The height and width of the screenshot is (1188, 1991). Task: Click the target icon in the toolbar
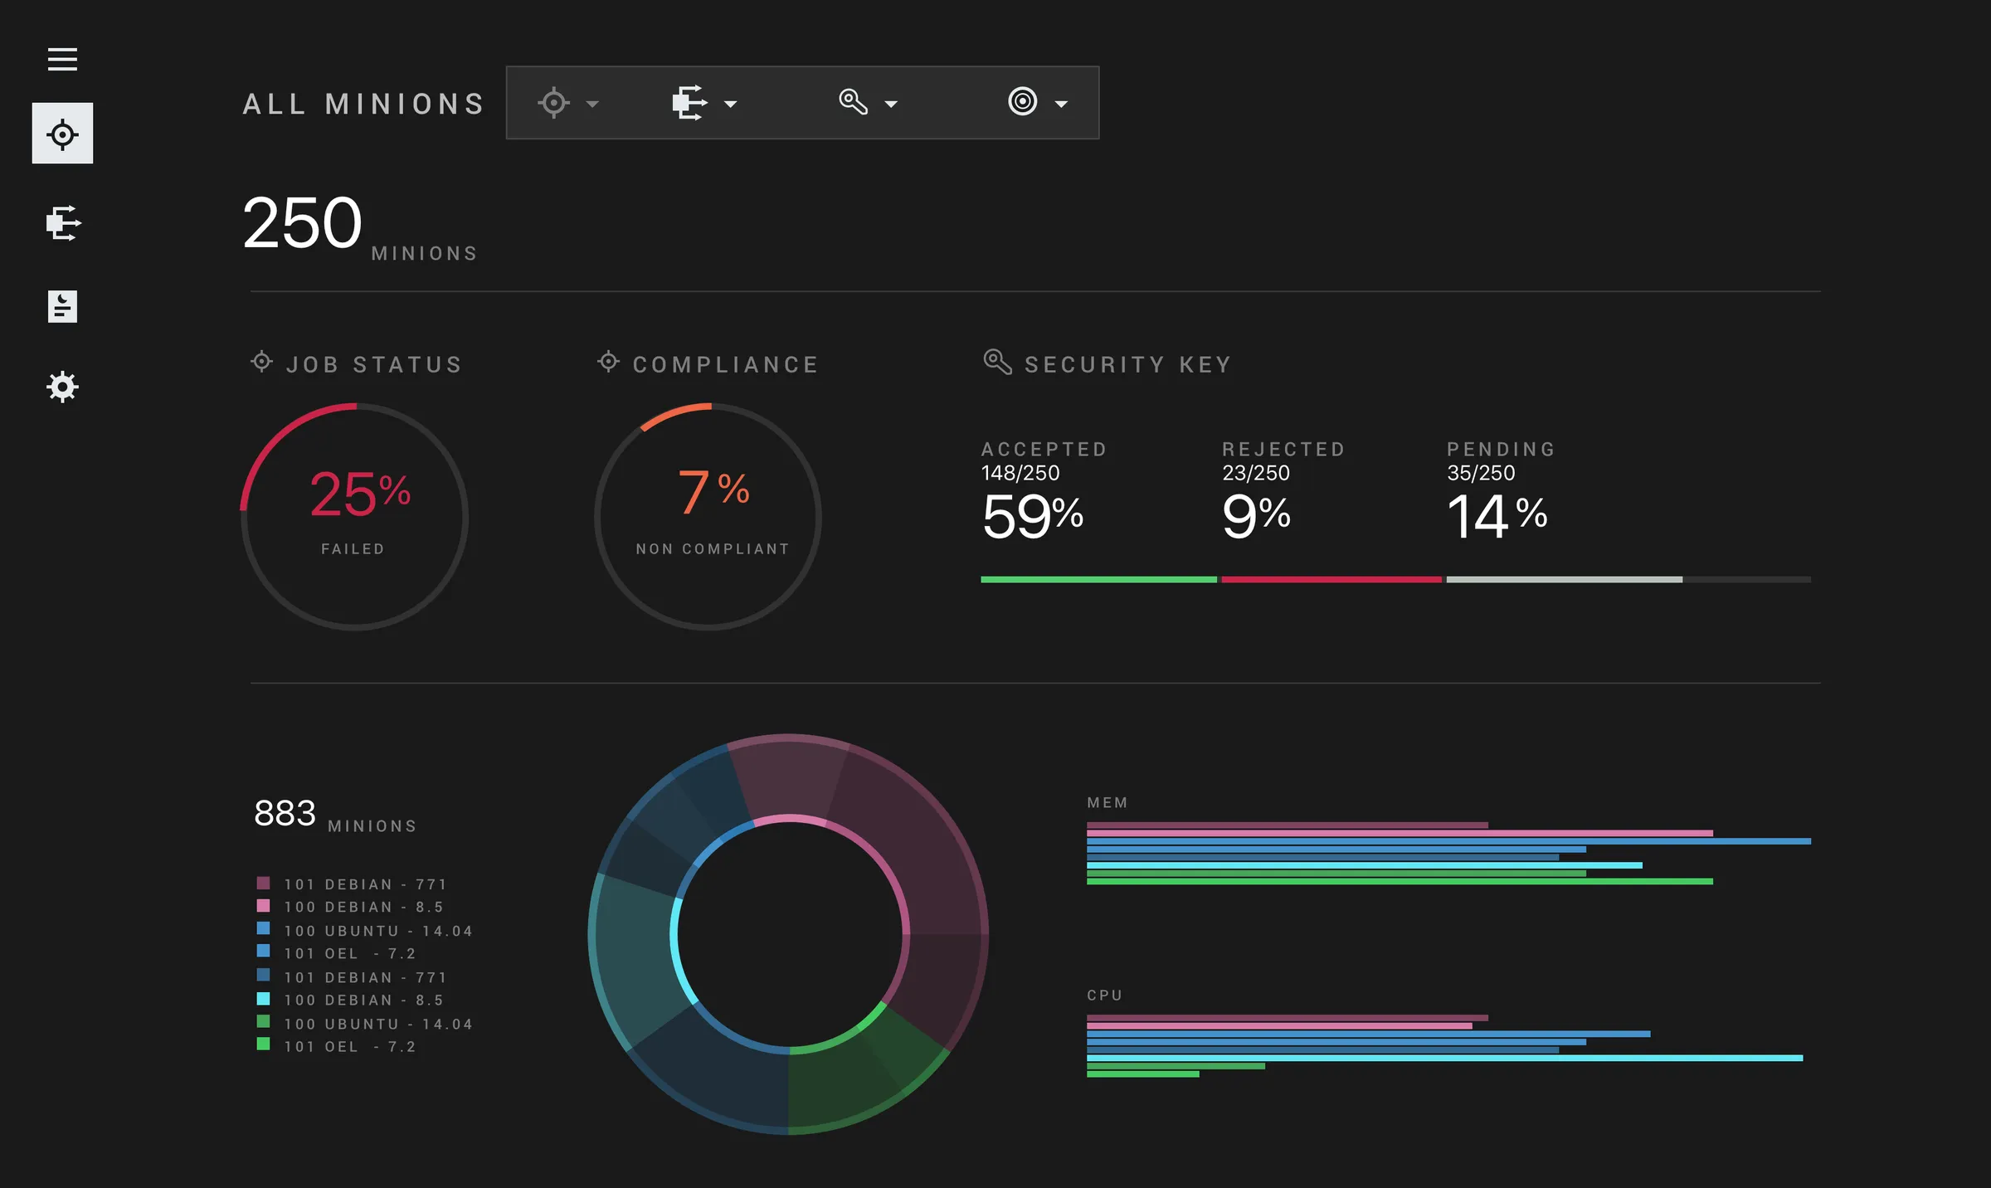pyautogui.click(x=554, y=102)
